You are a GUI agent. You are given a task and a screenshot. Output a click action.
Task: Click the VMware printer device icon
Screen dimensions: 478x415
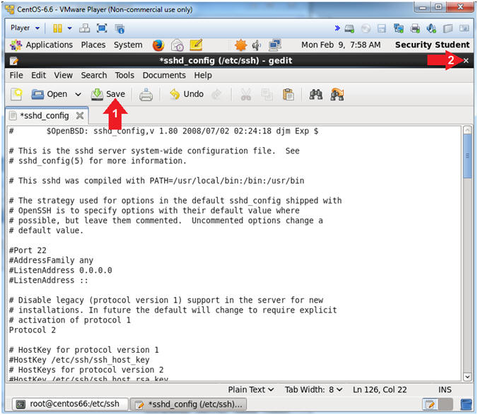pos(415,29)
